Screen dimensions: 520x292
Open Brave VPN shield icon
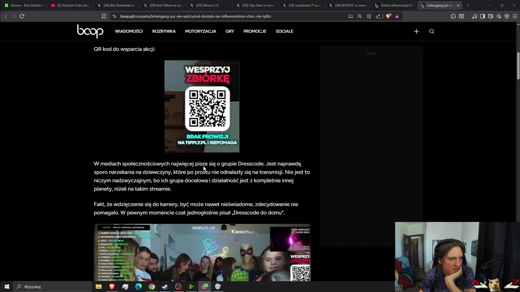click(x=507, y=16)
